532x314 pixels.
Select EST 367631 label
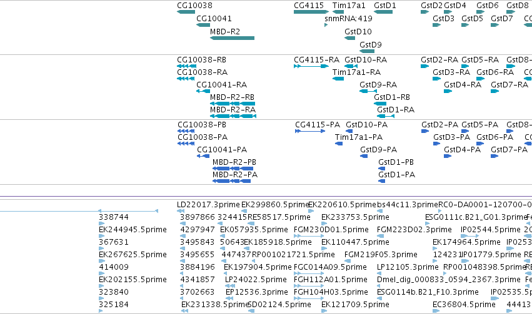(x=114, y=243)
